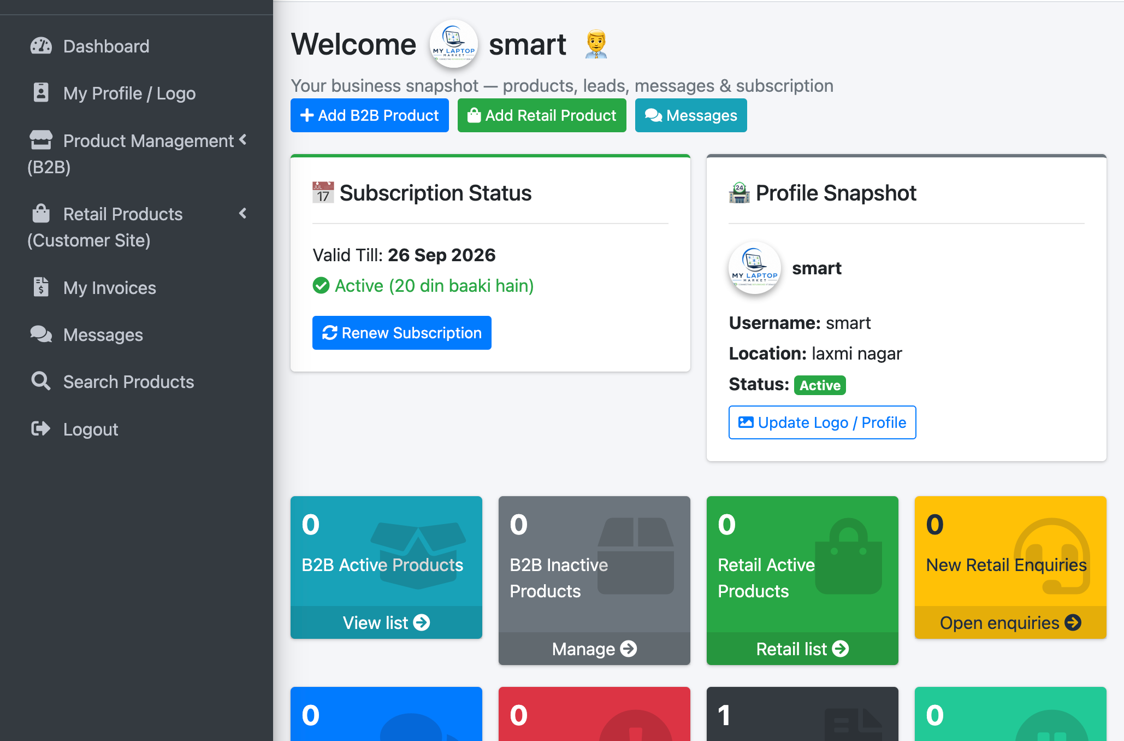
Task: Click the calendar icon in Subscription Status
Action: pyautogui.click(x=323, y=192)
